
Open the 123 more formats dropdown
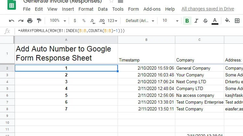coord(112,21)
